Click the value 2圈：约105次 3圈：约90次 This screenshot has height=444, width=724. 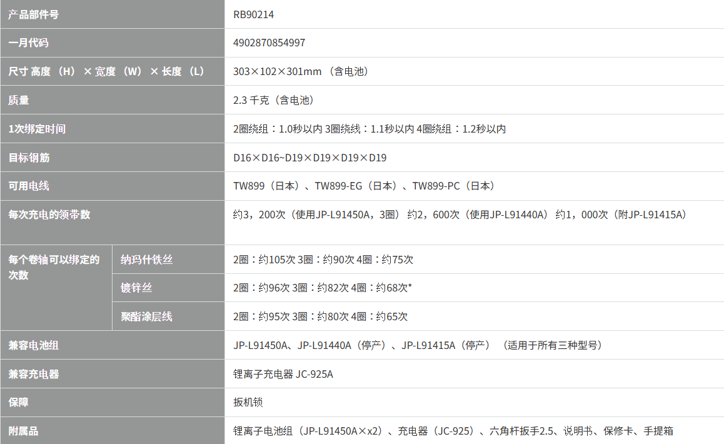tap(323, 260)
